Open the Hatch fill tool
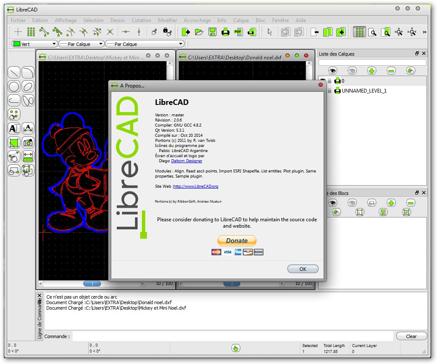 (x=14, y=143)
